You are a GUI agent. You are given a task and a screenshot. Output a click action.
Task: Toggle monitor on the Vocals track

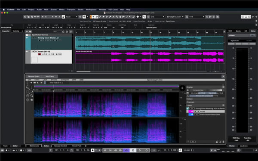pyautogui.click(x=43, y=54)
